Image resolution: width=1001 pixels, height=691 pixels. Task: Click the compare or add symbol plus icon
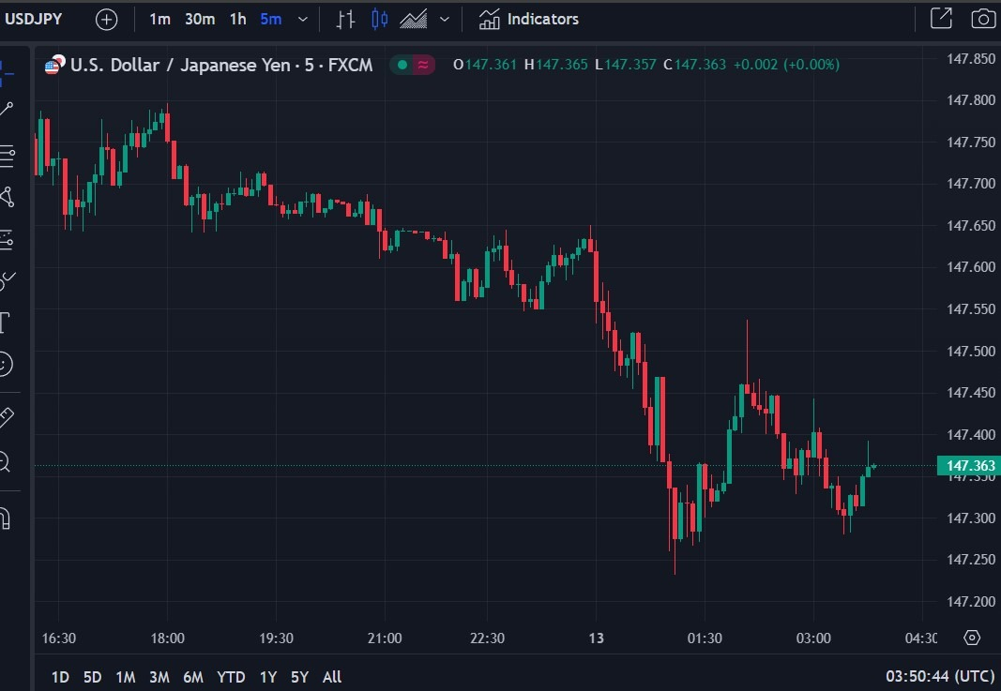tap(107, 20)
